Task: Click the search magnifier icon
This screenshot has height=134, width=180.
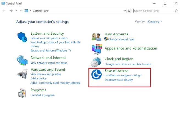Action: (x=176, y=11)
